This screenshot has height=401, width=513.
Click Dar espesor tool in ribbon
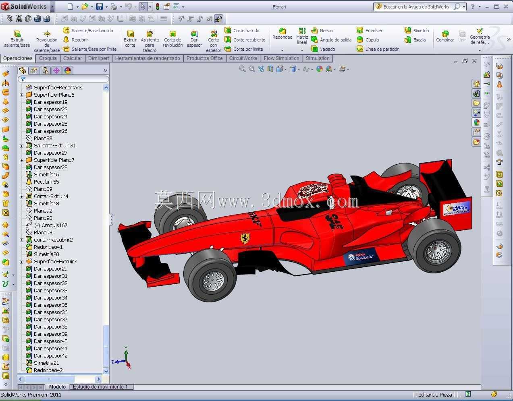(x=194, y=39)
